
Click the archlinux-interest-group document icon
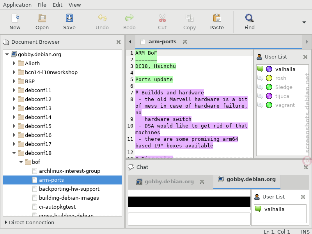pyautogui.click(x=35, y=171)
